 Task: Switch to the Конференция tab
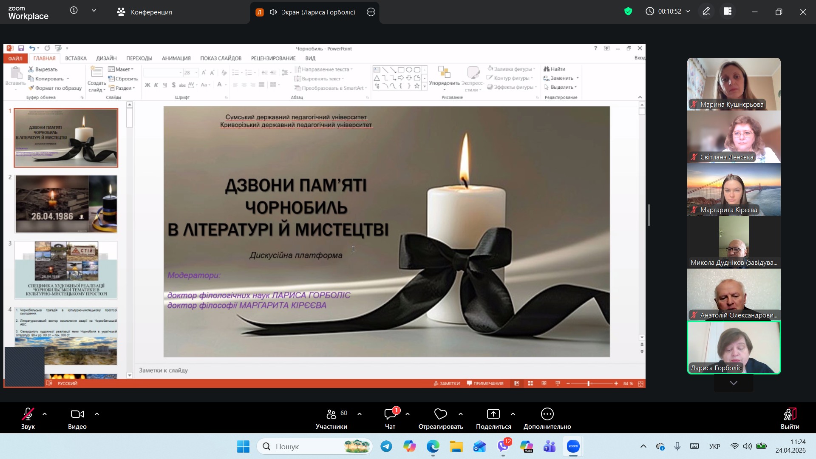point(144,12)
